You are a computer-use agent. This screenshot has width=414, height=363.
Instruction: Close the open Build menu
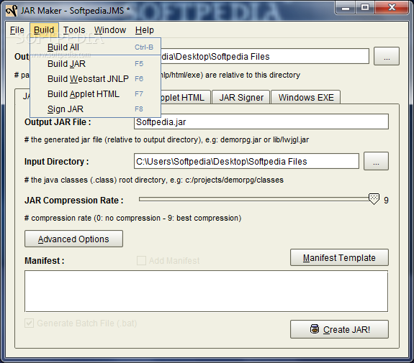44,30
